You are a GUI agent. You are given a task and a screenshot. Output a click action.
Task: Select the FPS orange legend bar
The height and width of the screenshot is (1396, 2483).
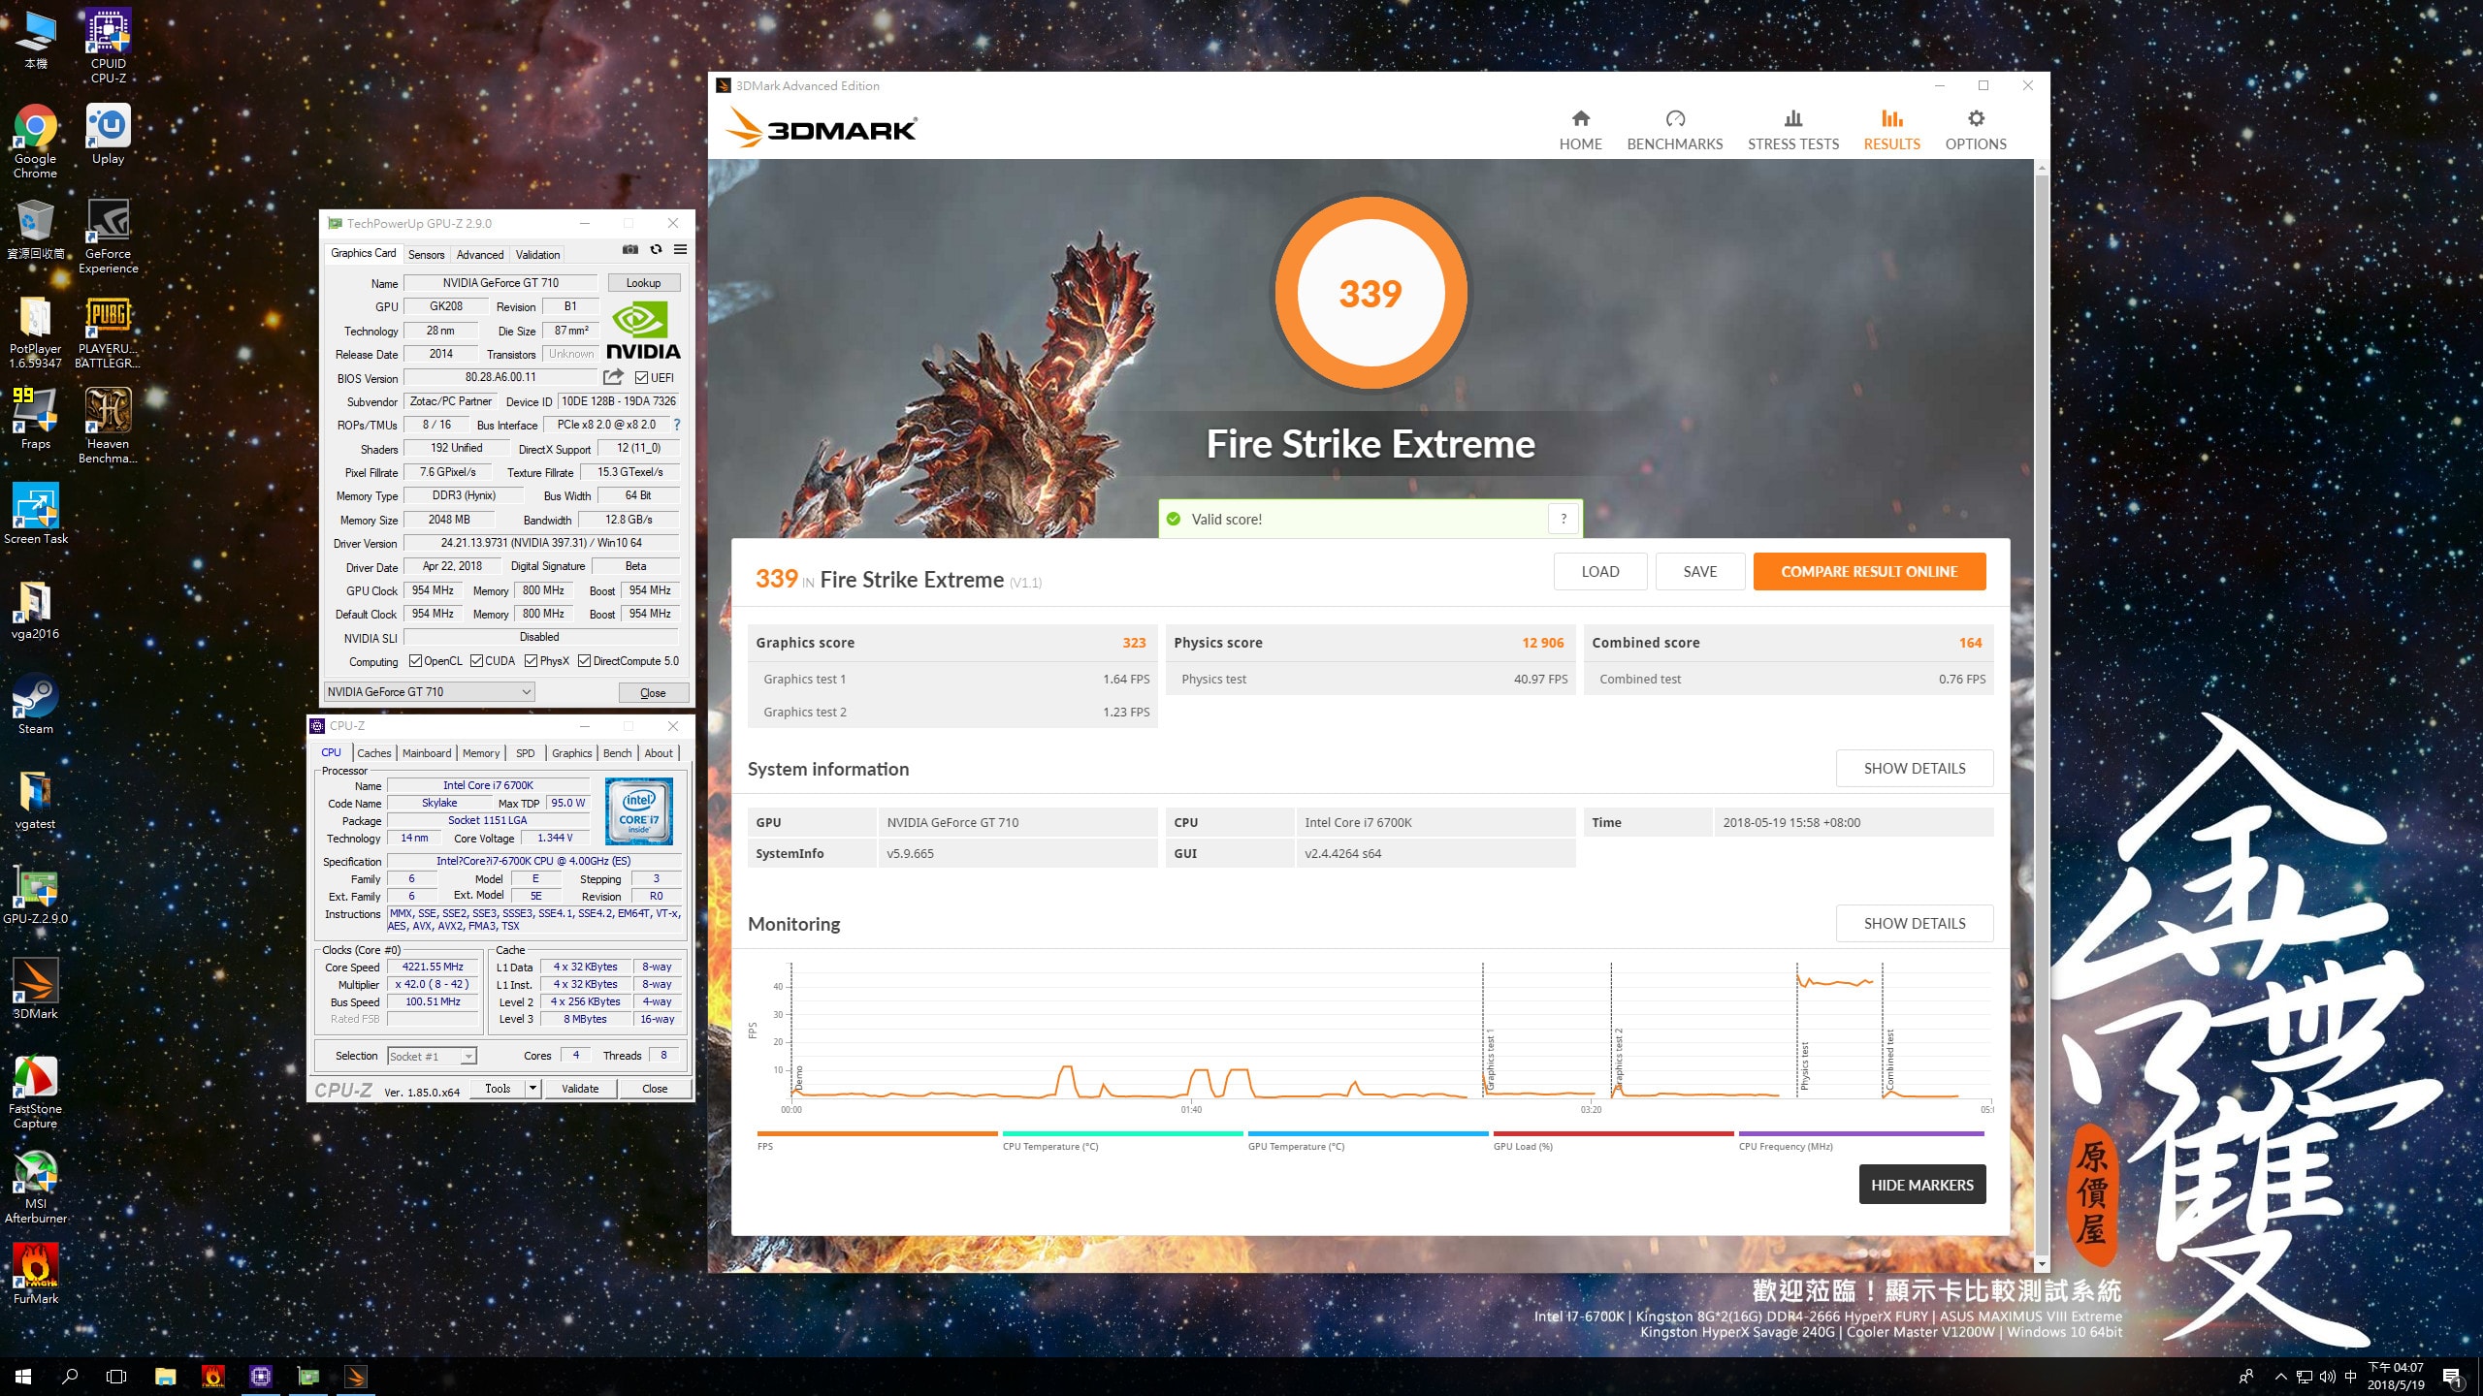[x=877, y=1133]
